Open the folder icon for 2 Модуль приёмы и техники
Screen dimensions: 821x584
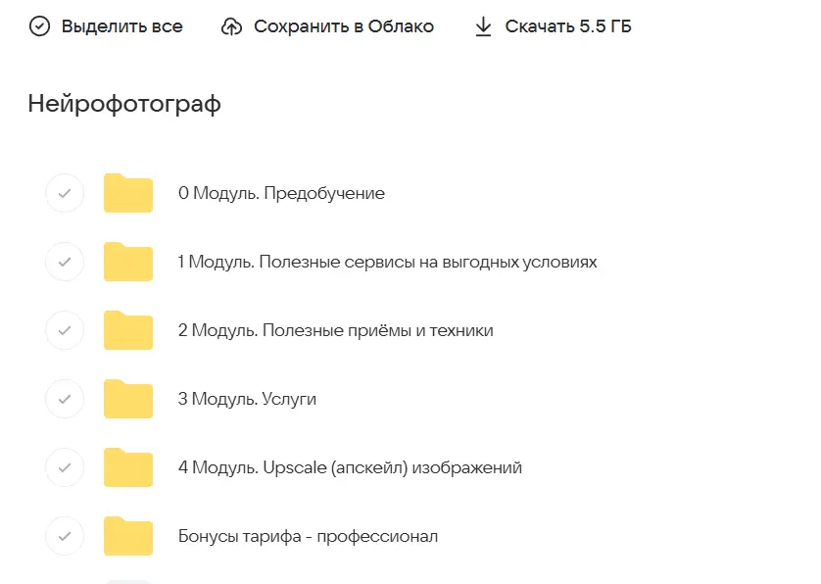click(127, 330)
